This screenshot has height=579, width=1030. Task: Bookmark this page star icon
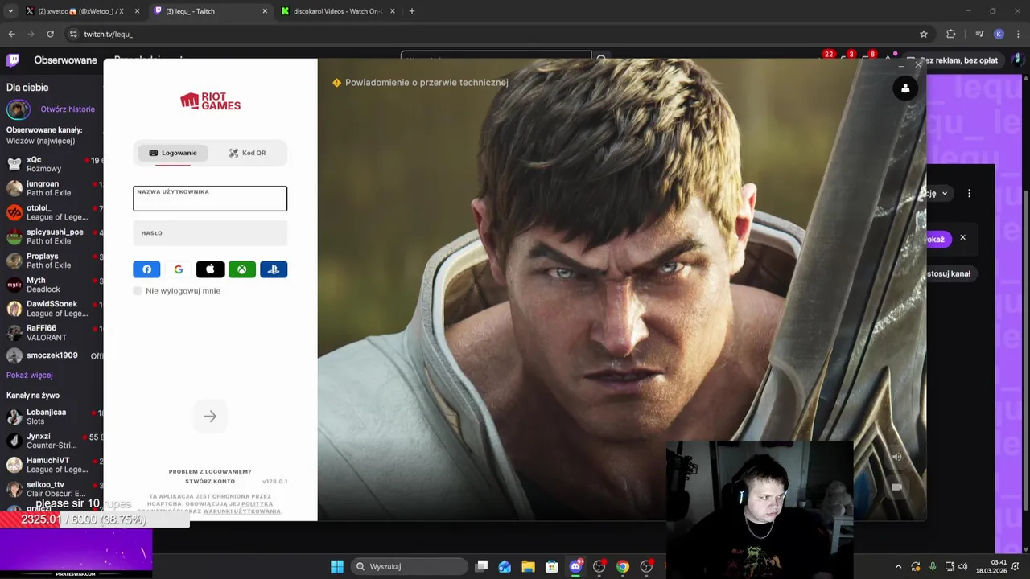[x=924, y=34]
